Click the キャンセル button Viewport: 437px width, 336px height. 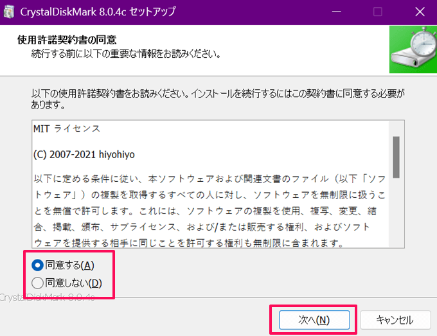395,320
